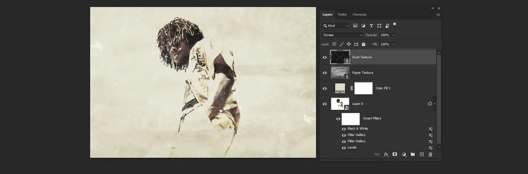Open the Layers panel flyout menu

[x=438, y=15]
